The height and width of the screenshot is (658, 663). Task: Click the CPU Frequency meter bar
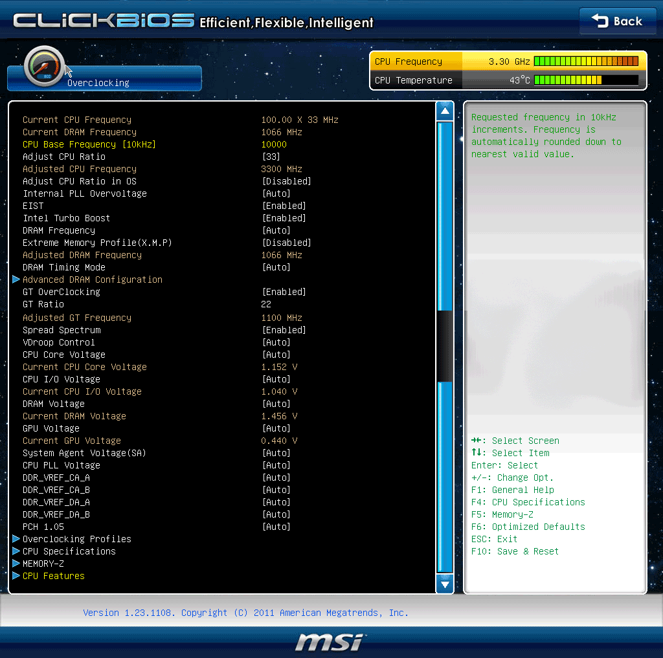pos(586,61)
